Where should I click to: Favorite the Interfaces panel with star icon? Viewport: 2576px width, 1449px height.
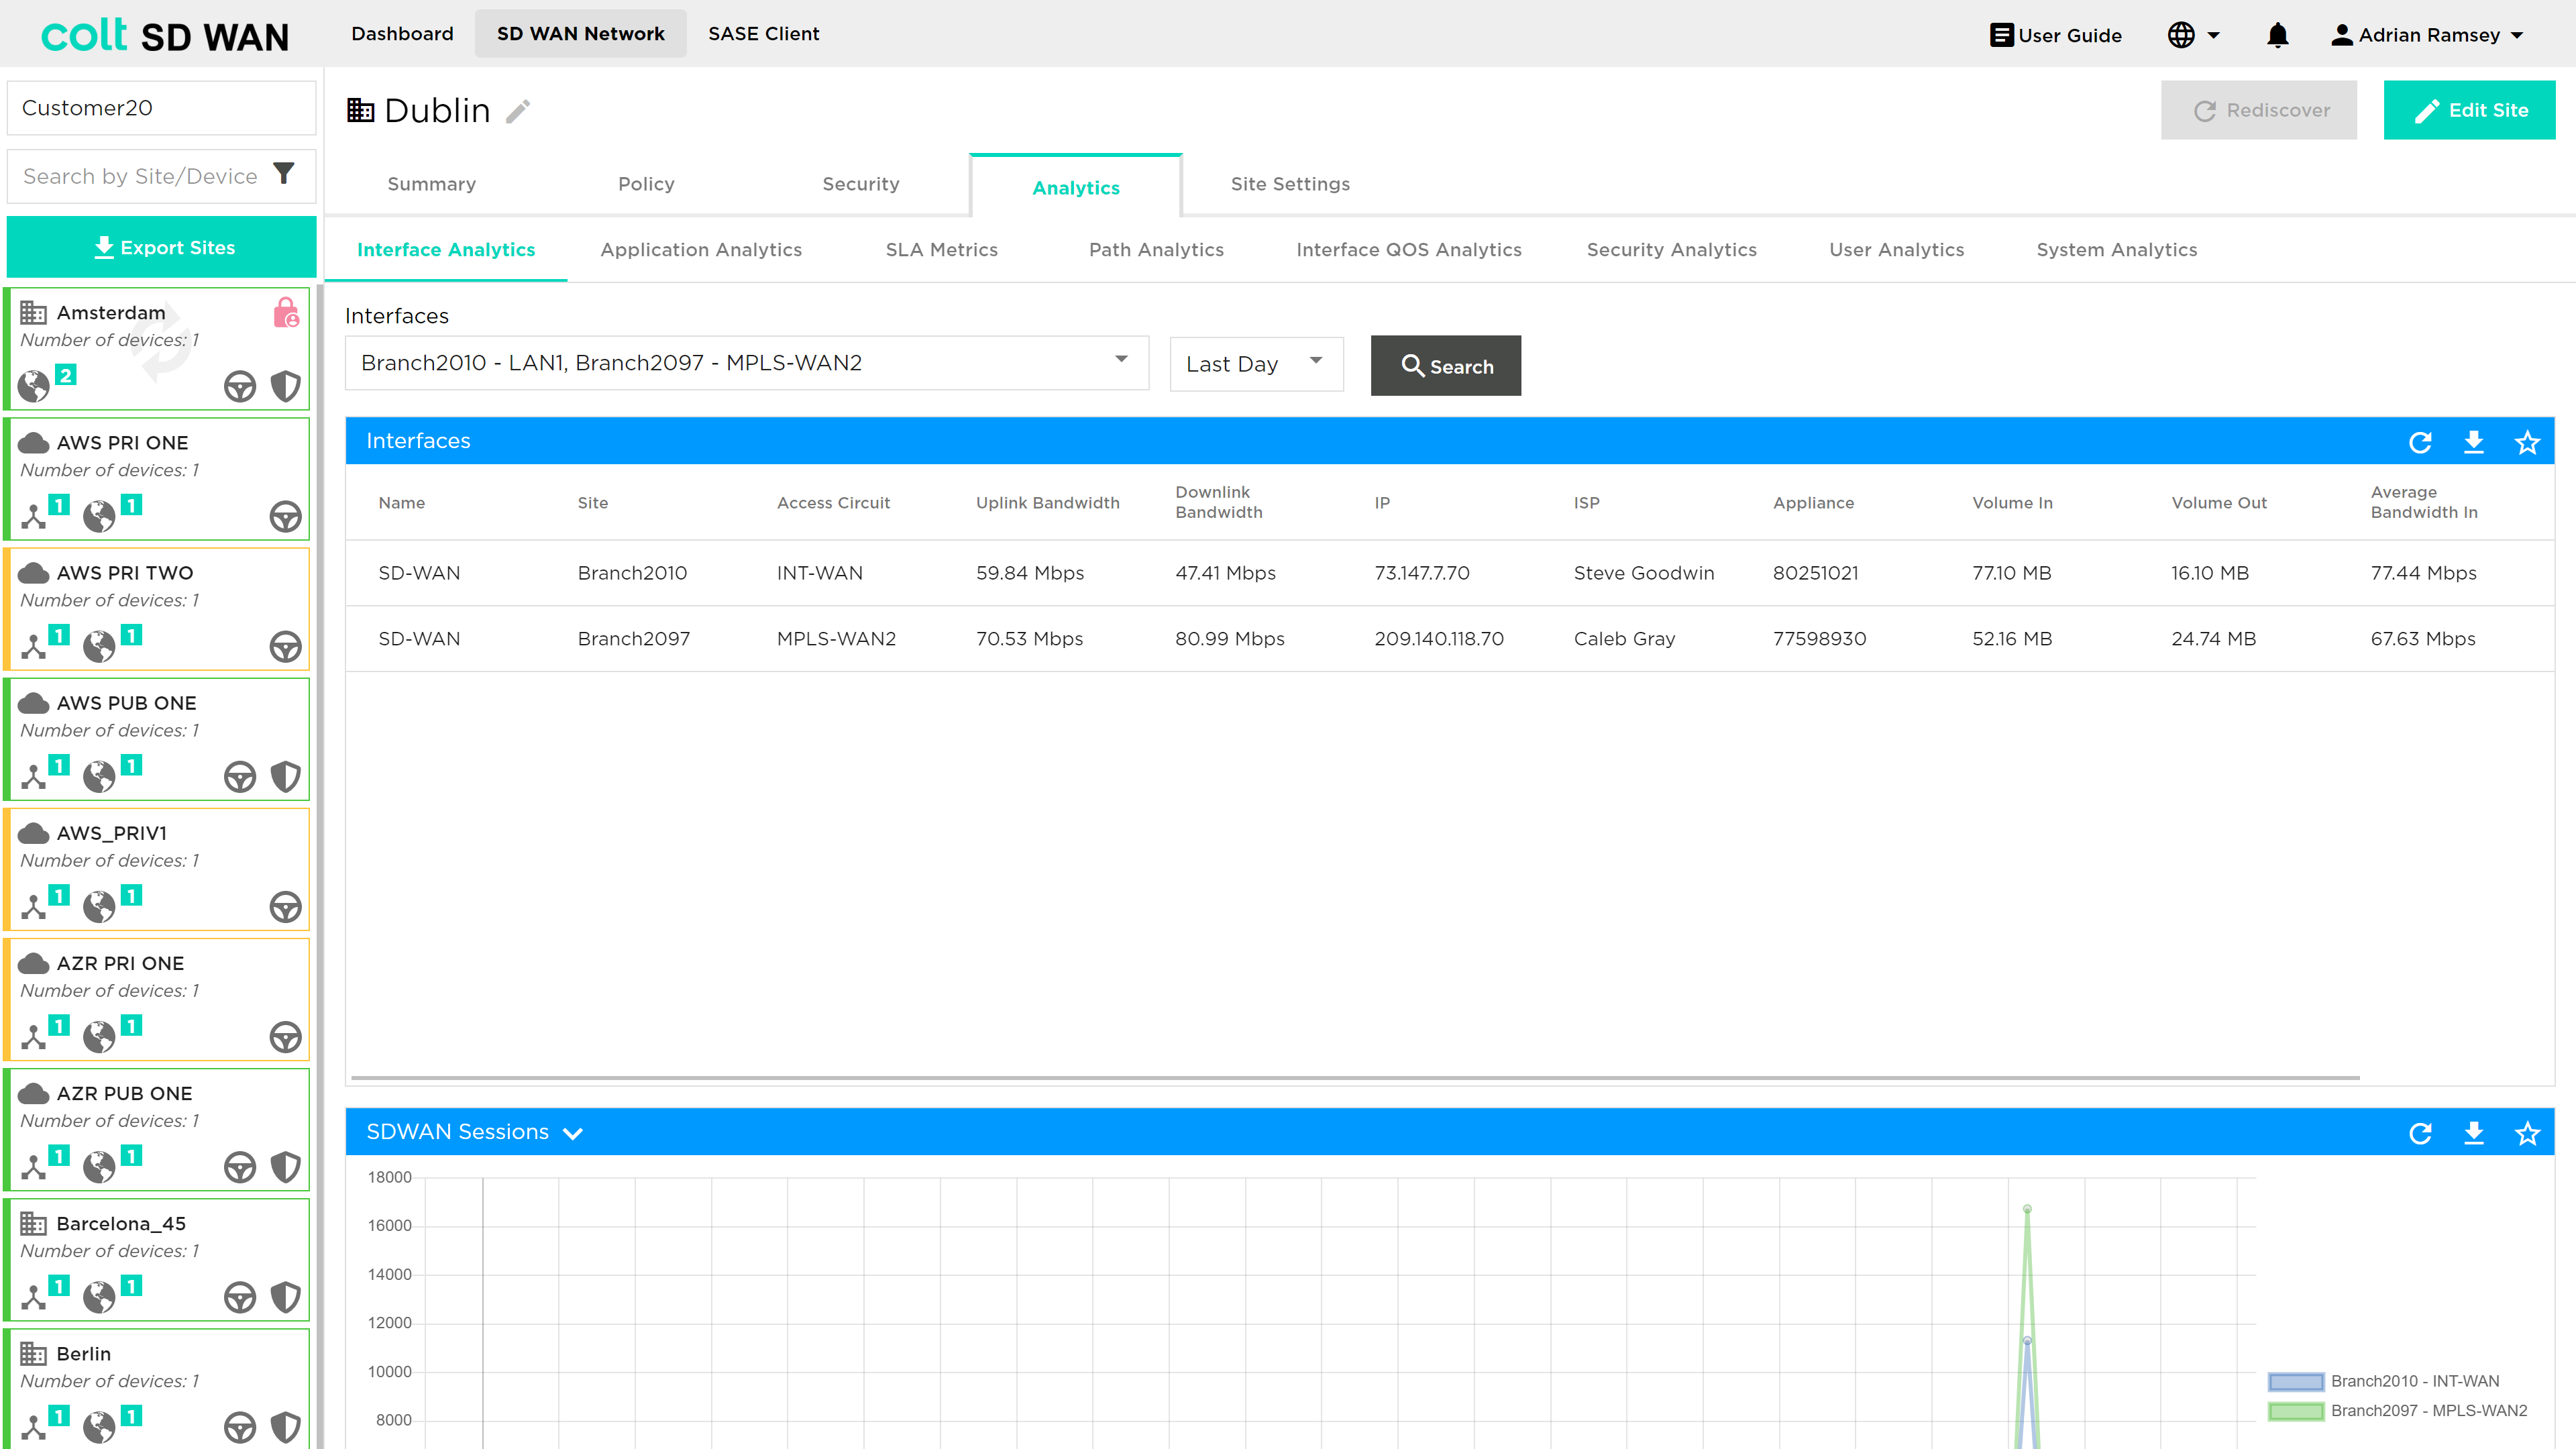pos(2527,442)
